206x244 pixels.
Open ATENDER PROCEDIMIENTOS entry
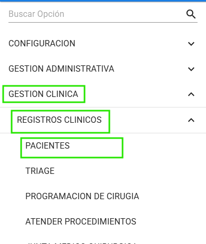click(x=81, y=221)
